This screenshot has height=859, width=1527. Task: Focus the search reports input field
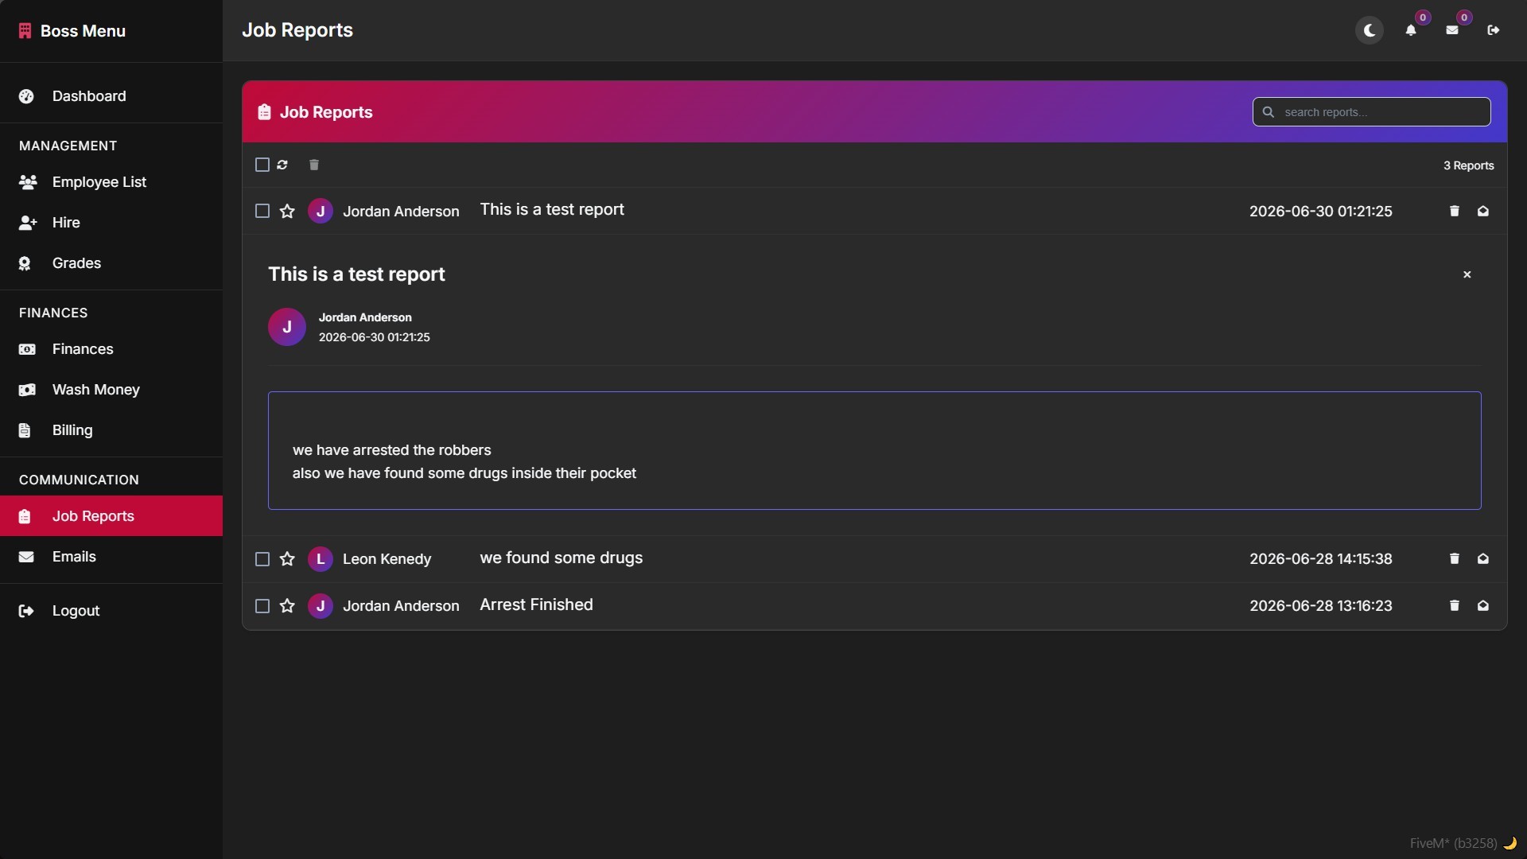coord(1372,112)
